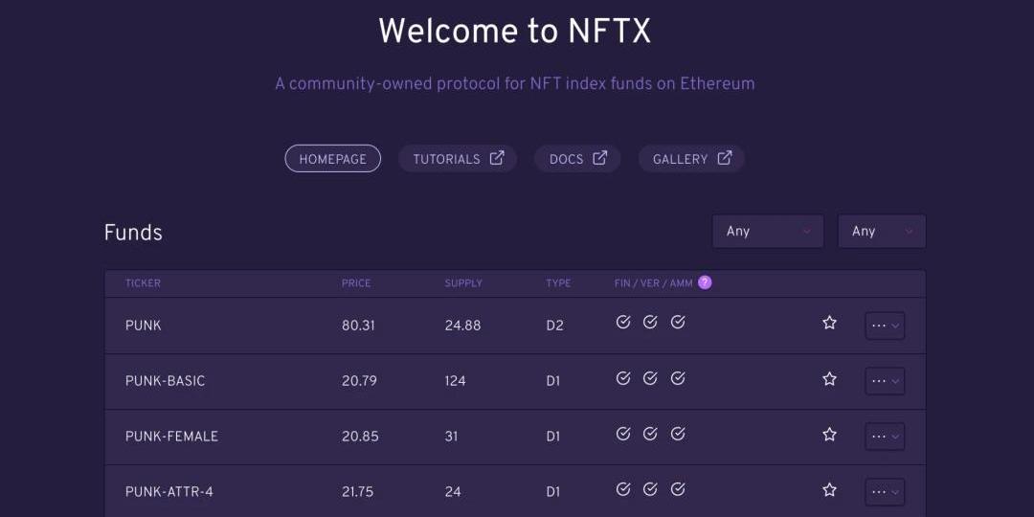
Task: Click the external link icon on Tutorials
Action: [497, 158]
